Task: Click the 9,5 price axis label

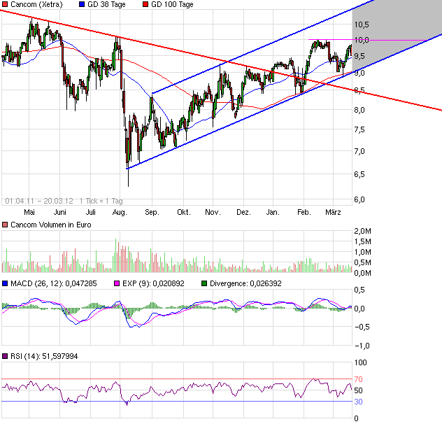Action: (x=359, y=56)
